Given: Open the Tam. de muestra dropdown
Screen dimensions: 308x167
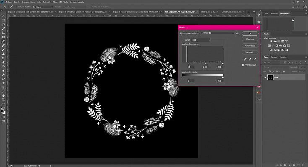Looking at the screenshot, I should click(43, 7).
